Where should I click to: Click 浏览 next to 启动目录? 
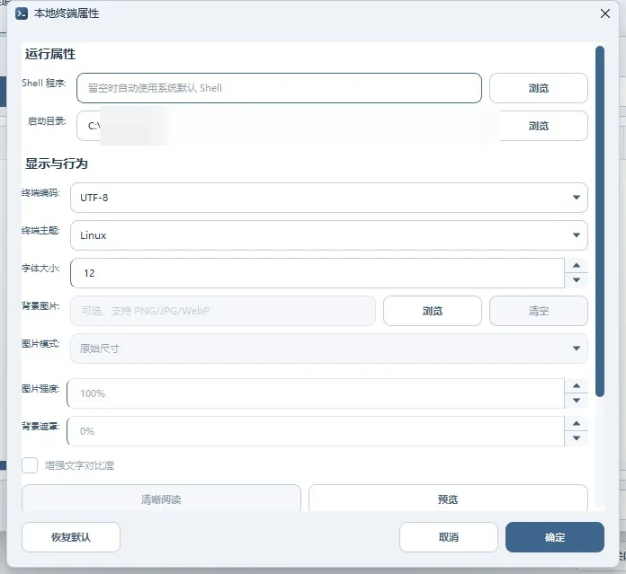click(x=538, y=126)
